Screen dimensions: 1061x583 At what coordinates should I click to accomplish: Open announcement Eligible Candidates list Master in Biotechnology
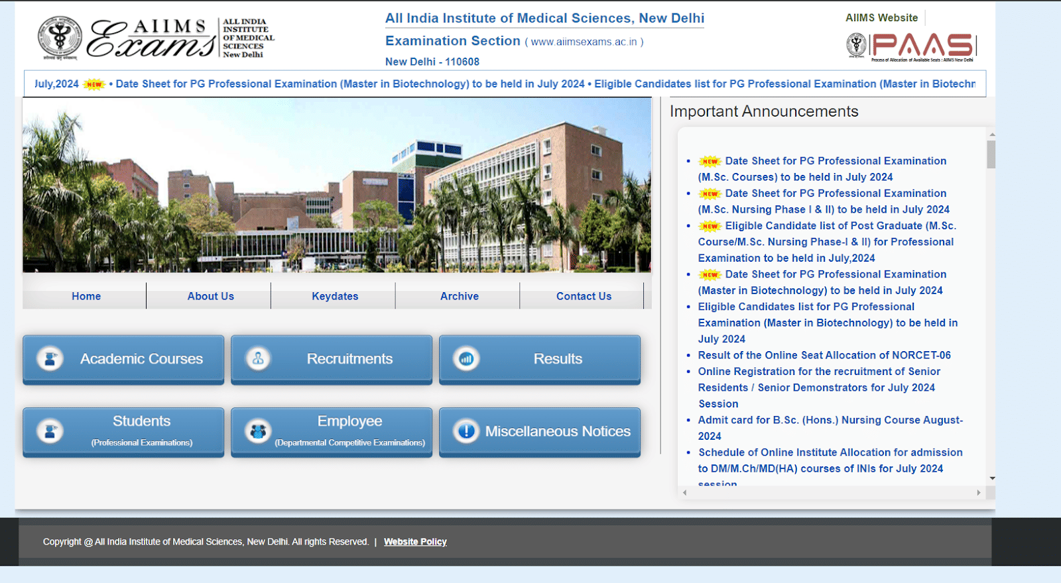tap(828, 323)
